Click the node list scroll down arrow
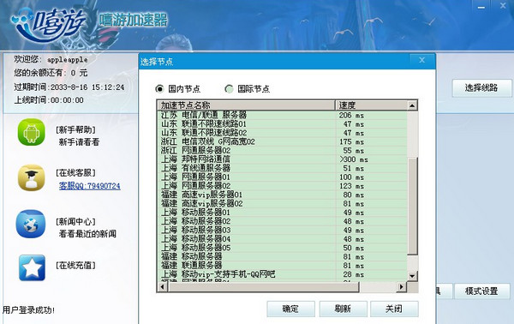 point(412,276)
